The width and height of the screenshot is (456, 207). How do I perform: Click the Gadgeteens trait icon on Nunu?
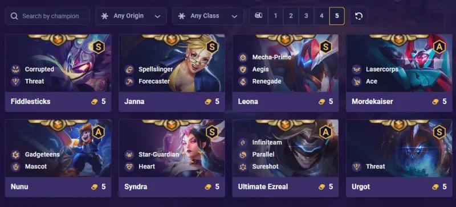[x=16, y=155]
